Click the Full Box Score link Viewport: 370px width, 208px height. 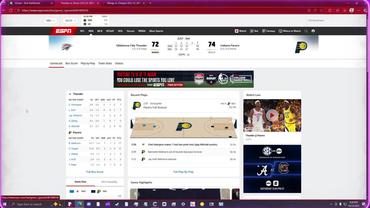click(x=95, y=172)
